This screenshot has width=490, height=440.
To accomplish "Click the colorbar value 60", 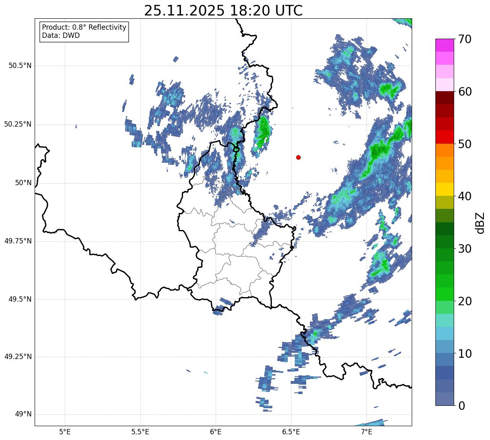I will (465, 92).
